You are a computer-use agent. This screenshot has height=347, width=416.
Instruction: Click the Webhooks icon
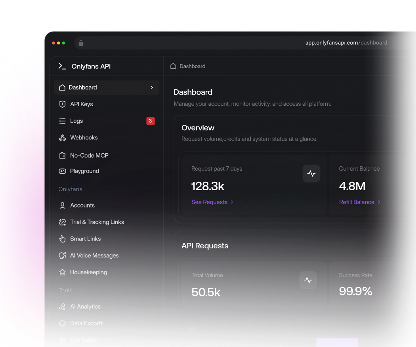coord(62,138)
